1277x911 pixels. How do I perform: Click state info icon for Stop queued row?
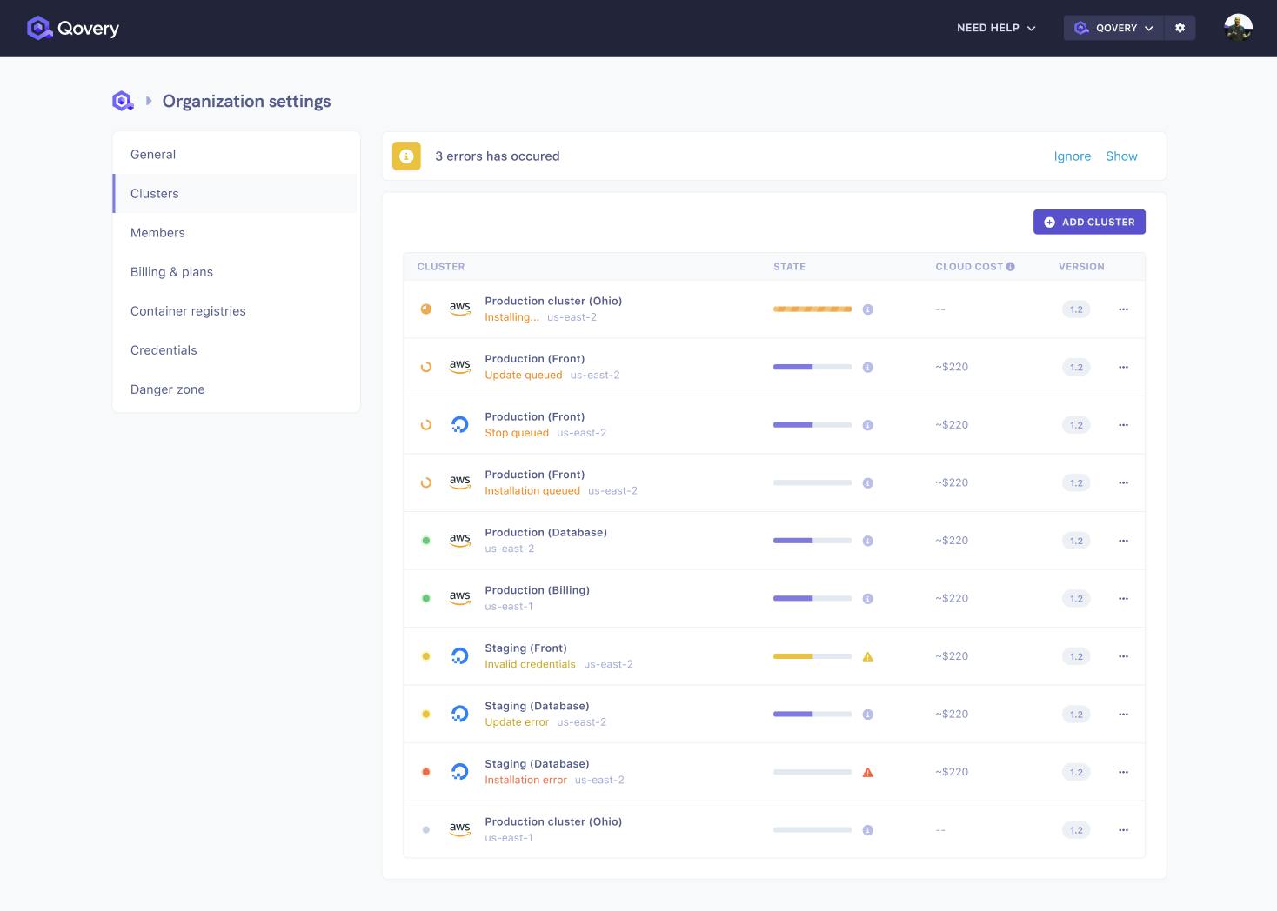(867, 425)
